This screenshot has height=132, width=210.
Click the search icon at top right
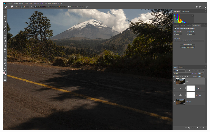(x=197, y=7)
